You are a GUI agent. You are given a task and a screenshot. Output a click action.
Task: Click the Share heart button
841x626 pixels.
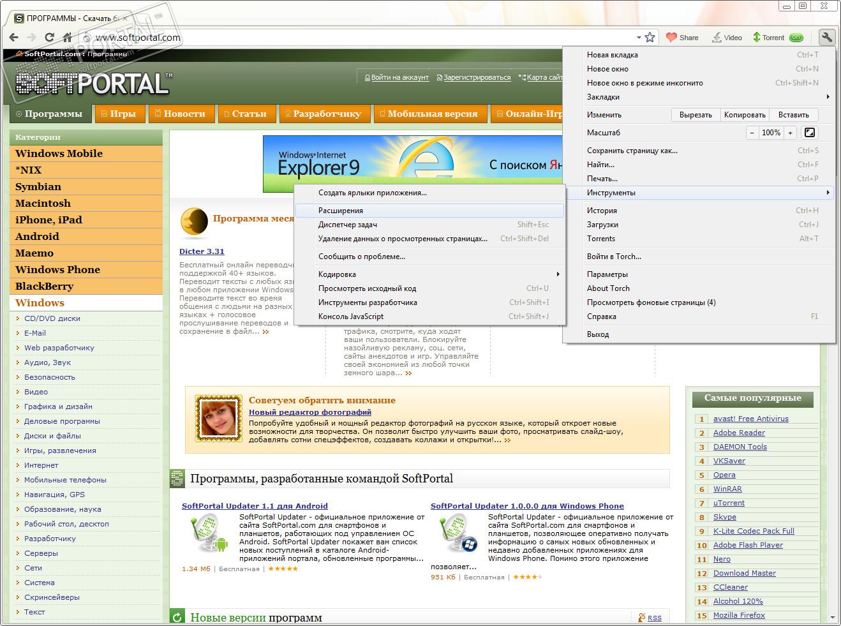point(682,38)
